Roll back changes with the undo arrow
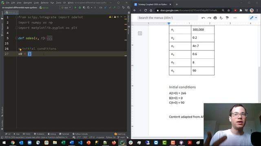Viewport: 261px width, 146px height. pyautogui.click(x=123, y=7)
